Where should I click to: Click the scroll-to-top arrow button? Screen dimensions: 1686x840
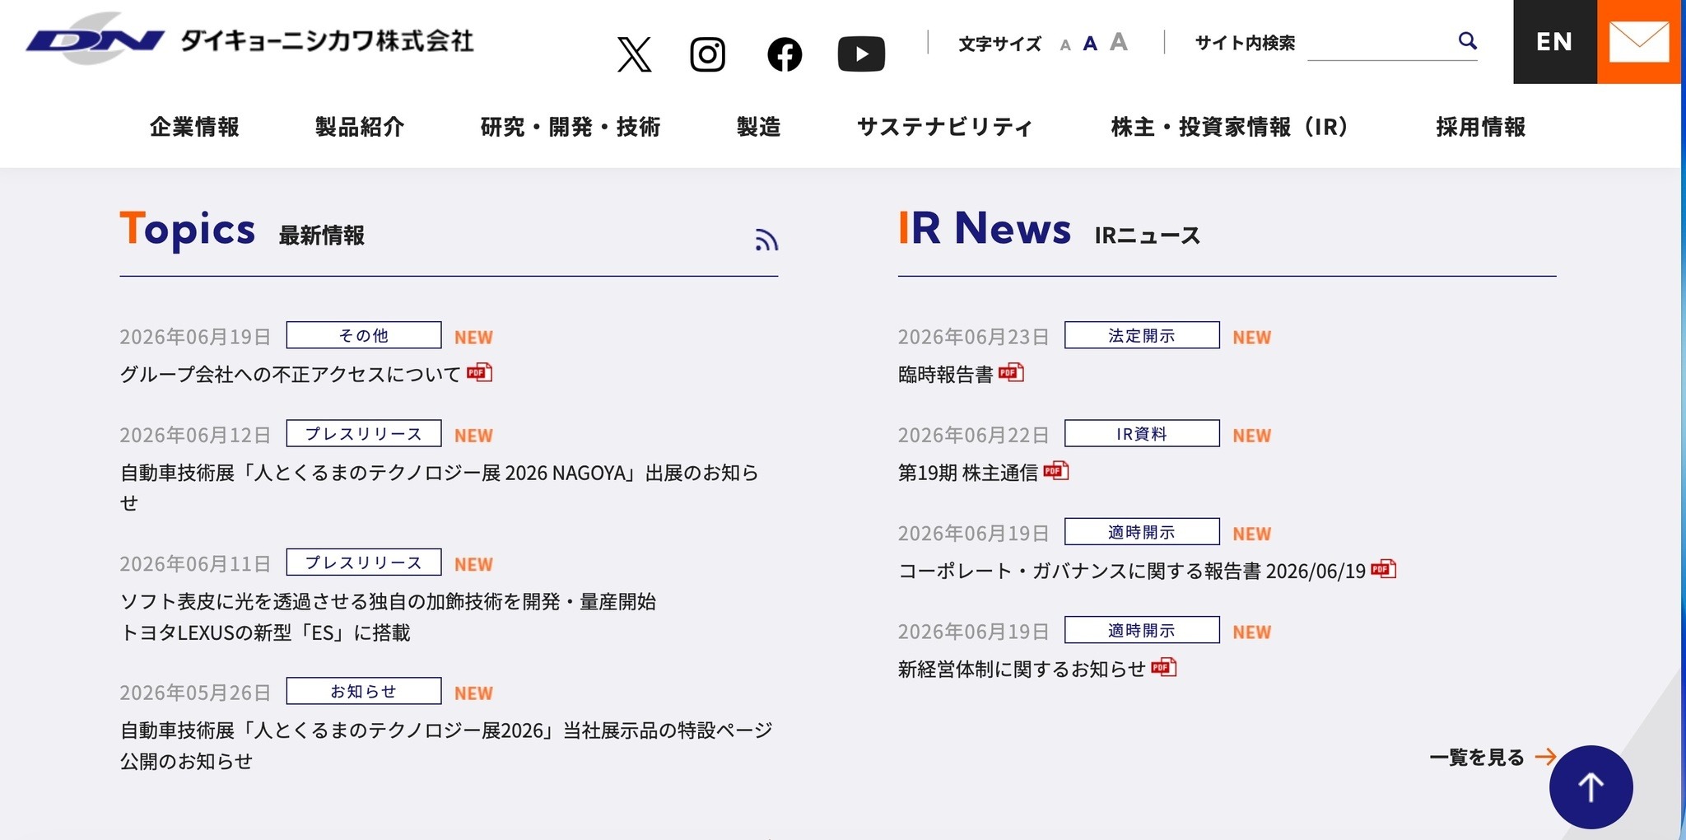[1591, 786]
